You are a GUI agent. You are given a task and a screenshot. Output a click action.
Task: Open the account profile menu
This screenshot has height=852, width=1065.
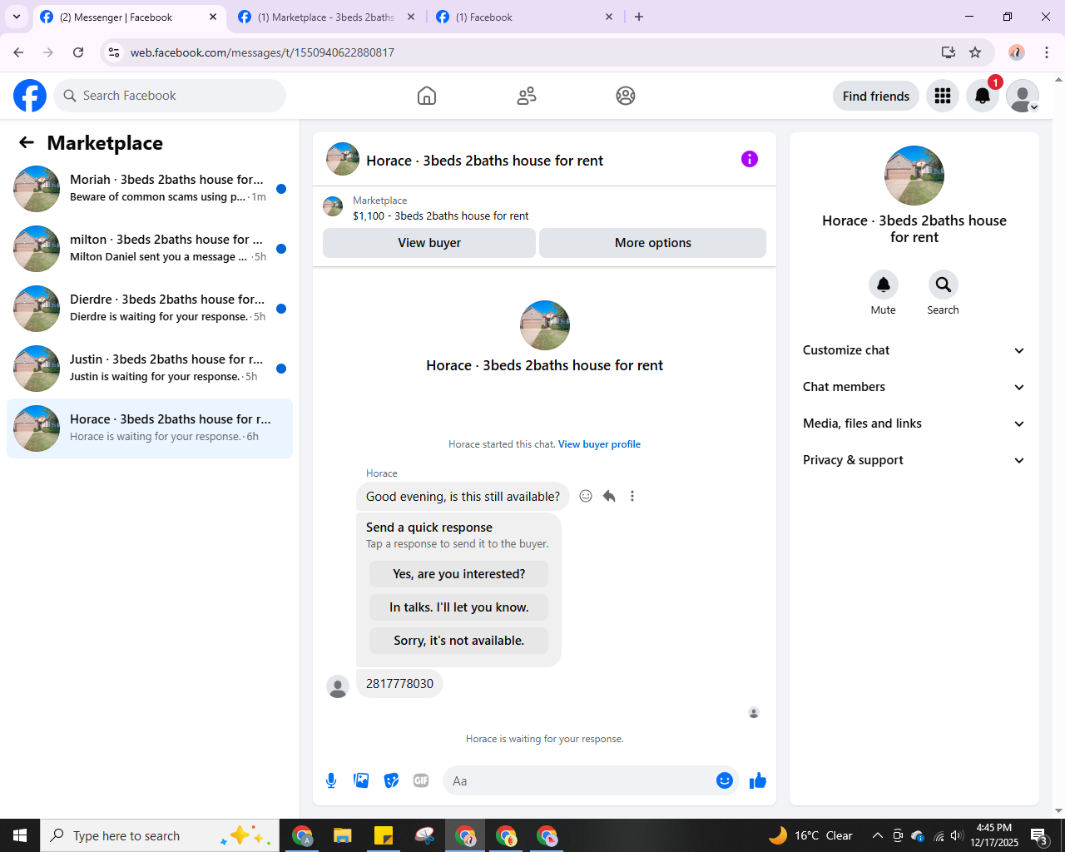click(1023, 96)
